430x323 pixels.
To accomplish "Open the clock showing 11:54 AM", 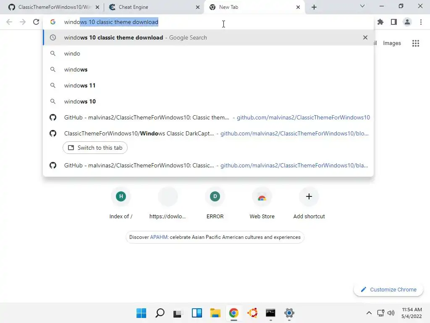I will [412, 313].
